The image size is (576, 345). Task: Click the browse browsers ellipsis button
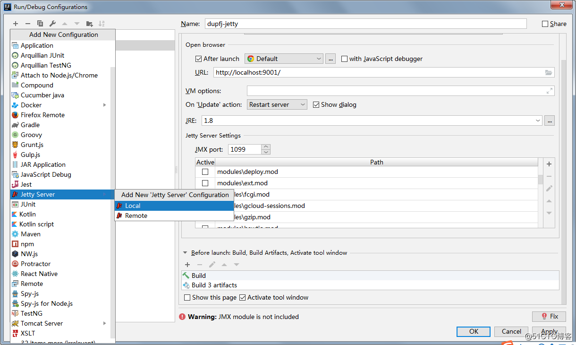click(330, 59)
